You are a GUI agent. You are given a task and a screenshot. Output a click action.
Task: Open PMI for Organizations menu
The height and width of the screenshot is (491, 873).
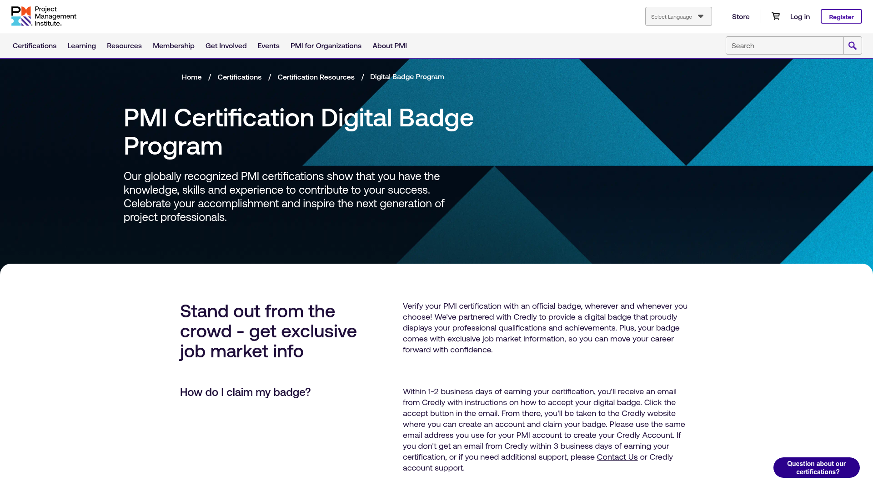pyautogui.click(x=326, y=45)
